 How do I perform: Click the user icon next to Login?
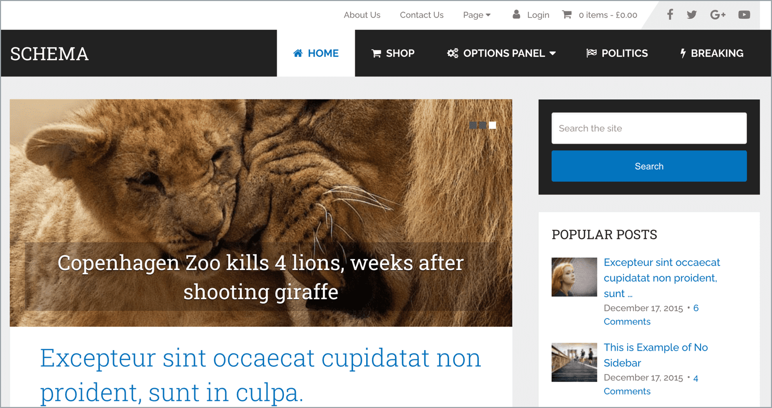point(515,15)
